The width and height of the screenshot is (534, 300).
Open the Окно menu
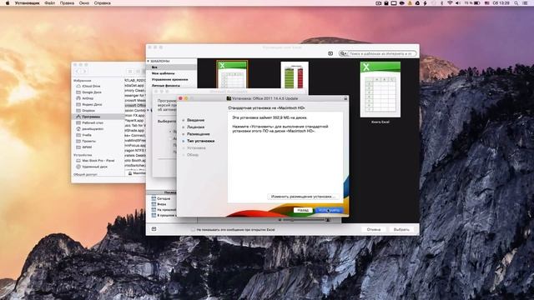pyautogui.click(x=84, y=3)
